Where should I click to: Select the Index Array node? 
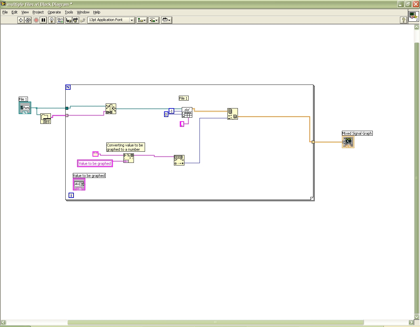point(233,114)
